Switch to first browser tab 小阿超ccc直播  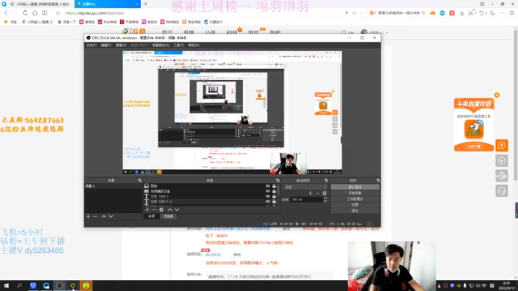(x=39, y=4)
